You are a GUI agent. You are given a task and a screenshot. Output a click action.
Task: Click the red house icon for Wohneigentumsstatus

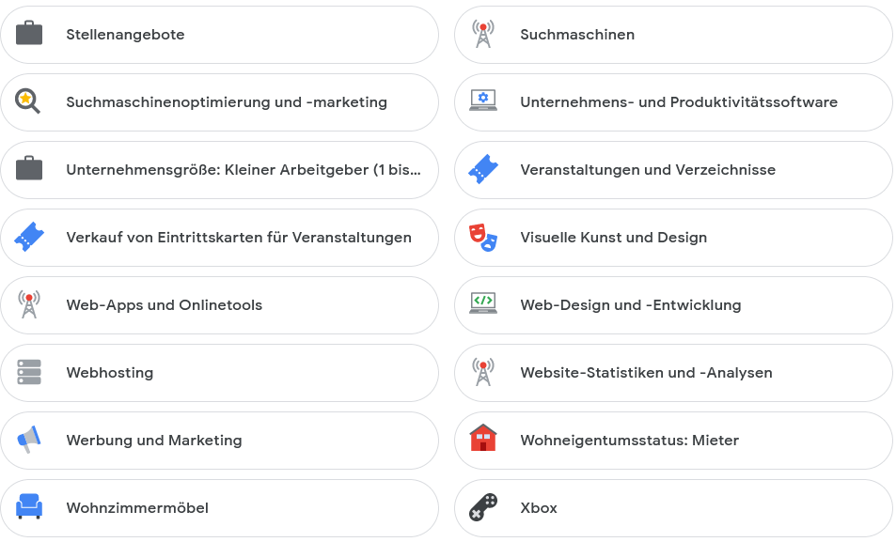pyautogui.click(x=483, y=438)
